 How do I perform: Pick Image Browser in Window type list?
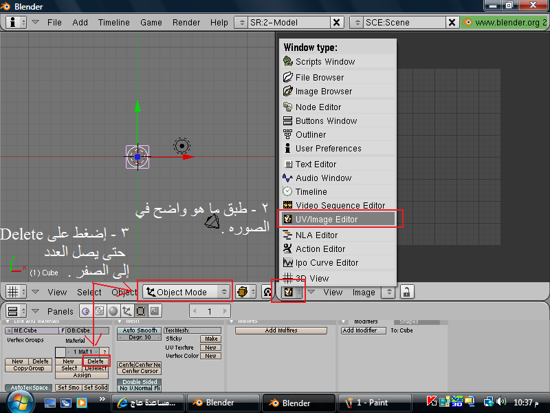338,92
